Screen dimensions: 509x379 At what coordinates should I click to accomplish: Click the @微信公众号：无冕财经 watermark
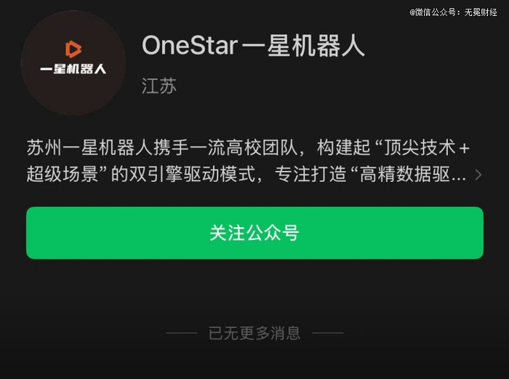tap(453, 12)
